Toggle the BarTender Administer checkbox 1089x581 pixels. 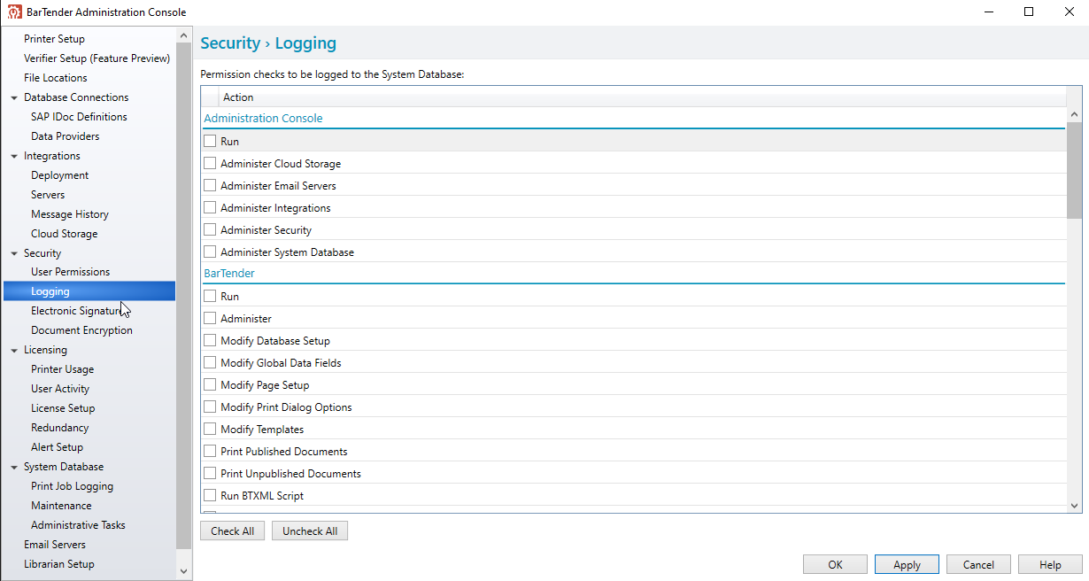(x=210, y=318)
